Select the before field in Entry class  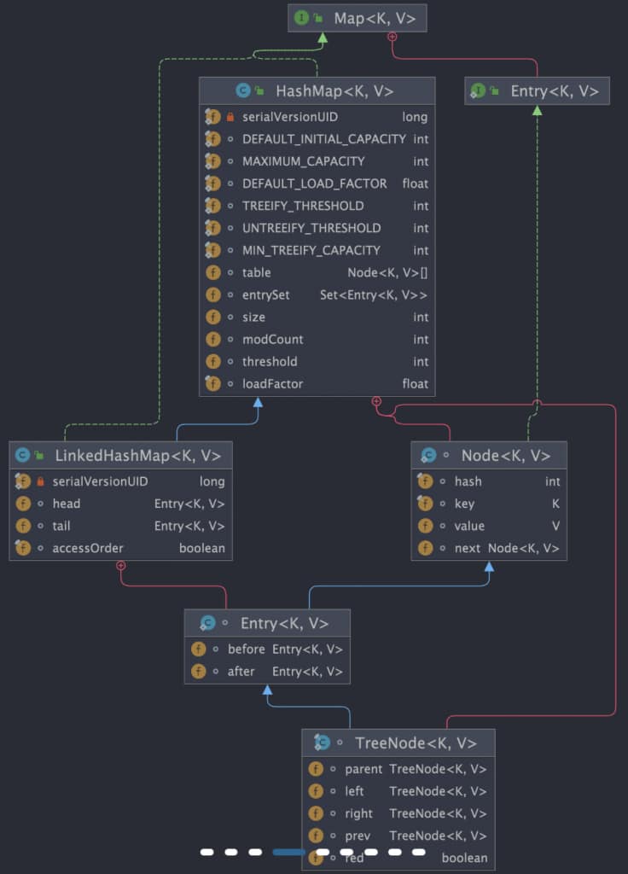tap(246, 650)
